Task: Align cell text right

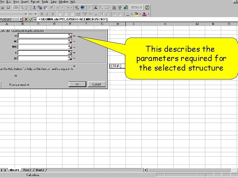Action: point(72,14)
